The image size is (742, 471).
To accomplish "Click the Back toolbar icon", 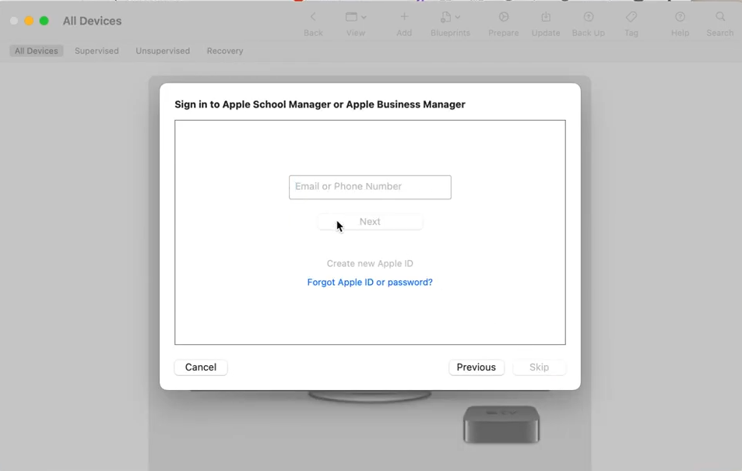I will pyautogui.click(x=313, y=17).
